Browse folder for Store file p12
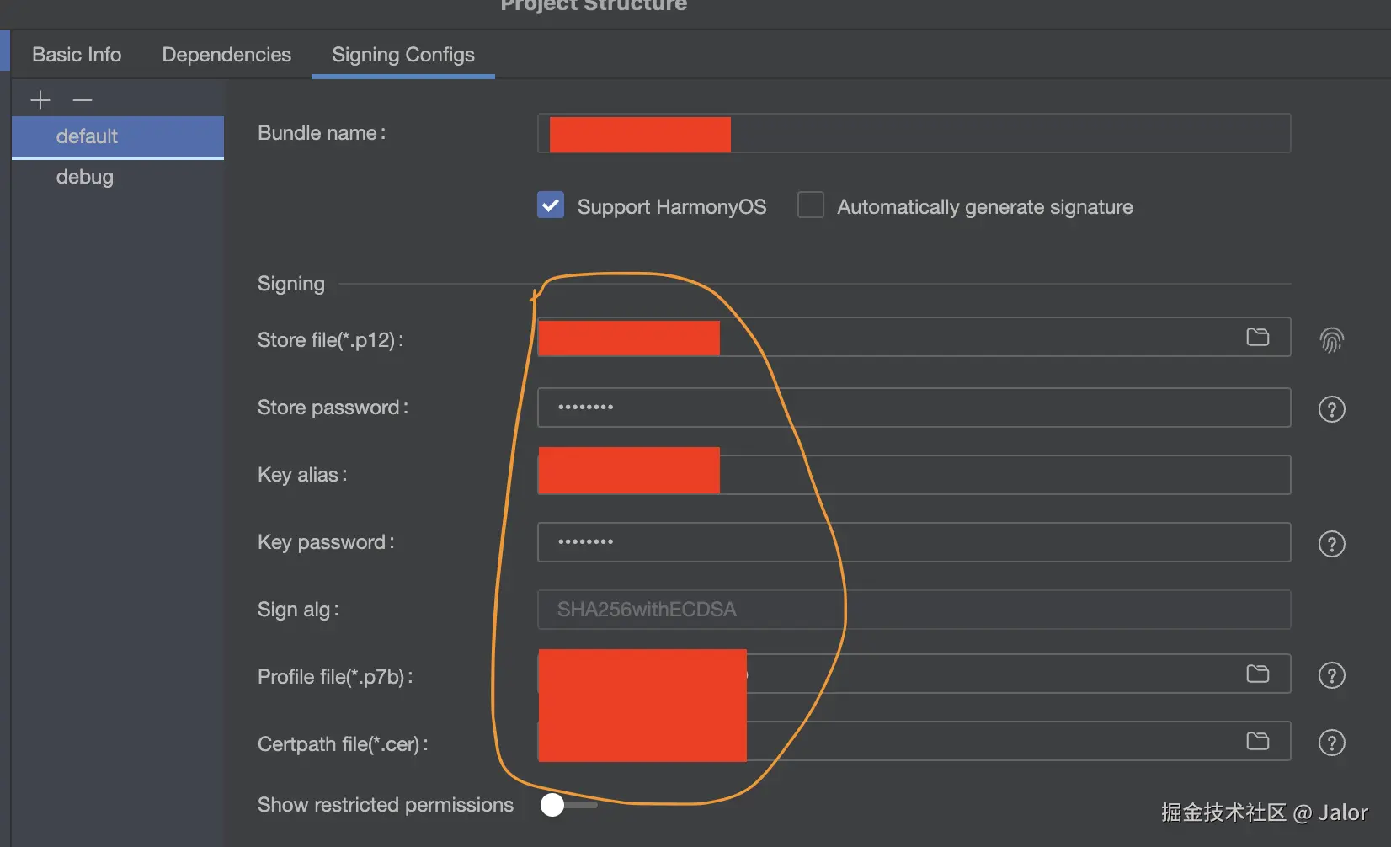1391x847 pixels. pyautogui.click(x=1257, y=337)
